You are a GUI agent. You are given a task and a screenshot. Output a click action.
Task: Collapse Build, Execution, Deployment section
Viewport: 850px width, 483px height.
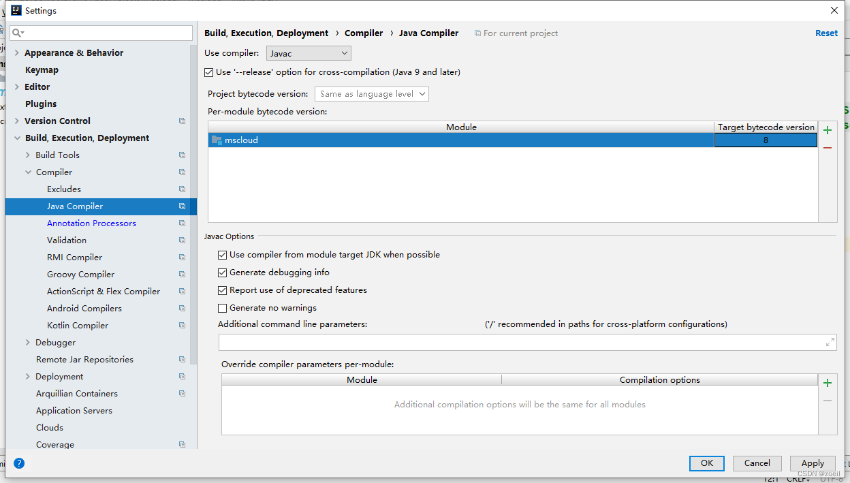coord(17,138)
